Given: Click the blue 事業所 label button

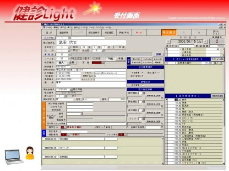Looking at the screenshot, I should click(x=49, y=54).
